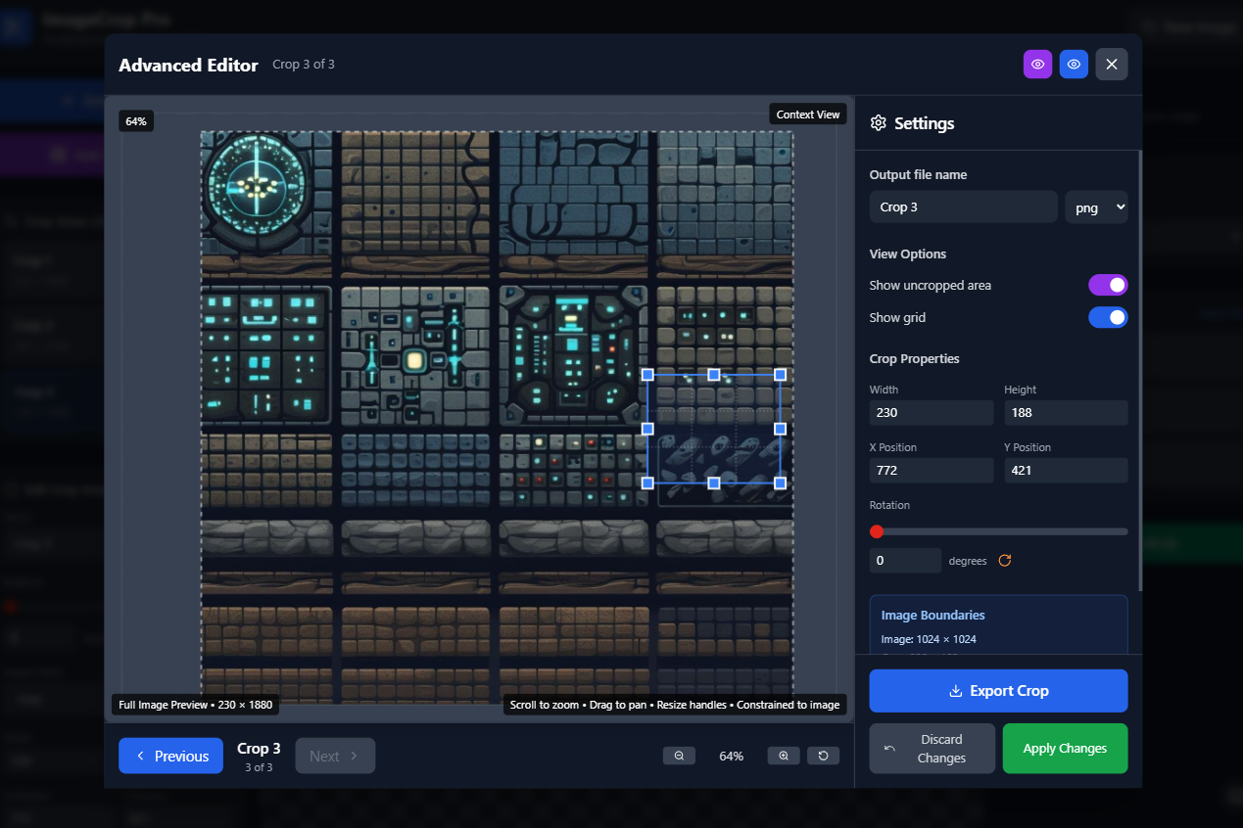Click the blue eye icon in header
Image resolution: width=1243 pixels, height=828 pixels.
(1074, 65)
